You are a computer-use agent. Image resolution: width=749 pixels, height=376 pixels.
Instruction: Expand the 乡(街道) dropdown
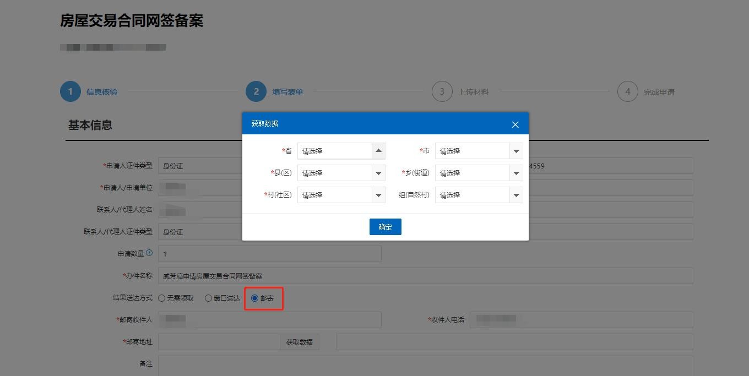479,173
